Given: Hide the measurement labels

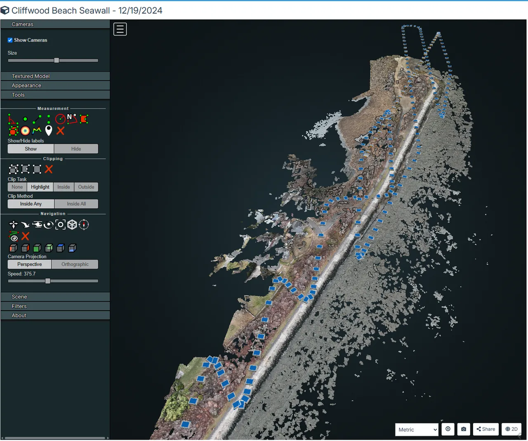Looking at the screenshot, I should pos(76,149).
